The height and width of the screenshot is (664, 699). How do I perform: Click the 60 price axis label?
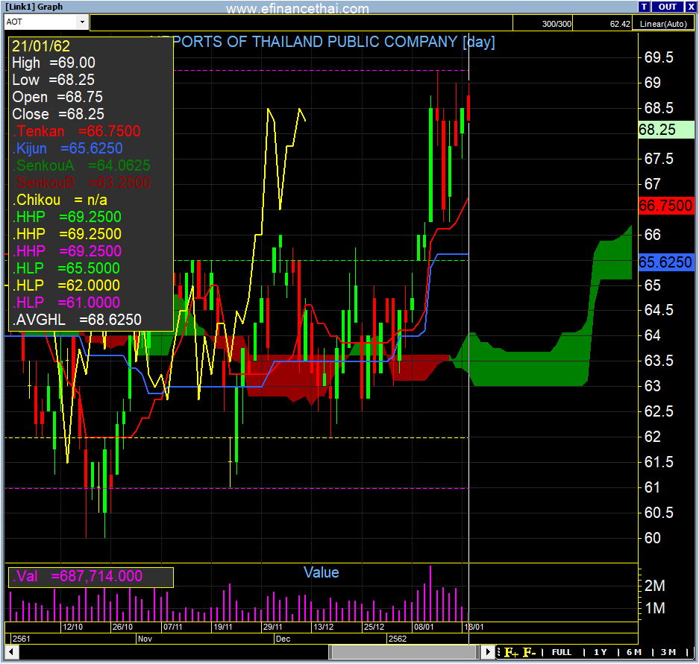click(x=653, y=538)
